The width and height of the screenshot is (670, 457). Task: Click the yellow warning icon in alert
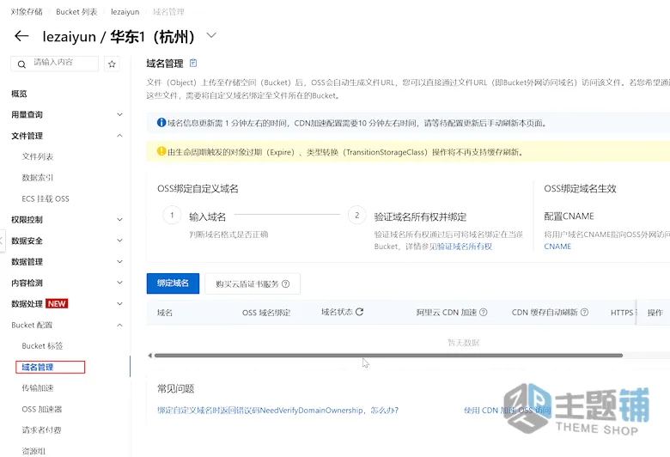[x=161, y=151]
